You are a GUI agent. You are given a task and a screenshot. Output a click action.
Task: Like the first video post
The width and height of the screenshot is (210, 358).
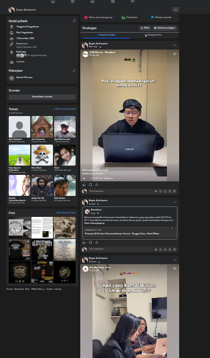click(84, 184)
